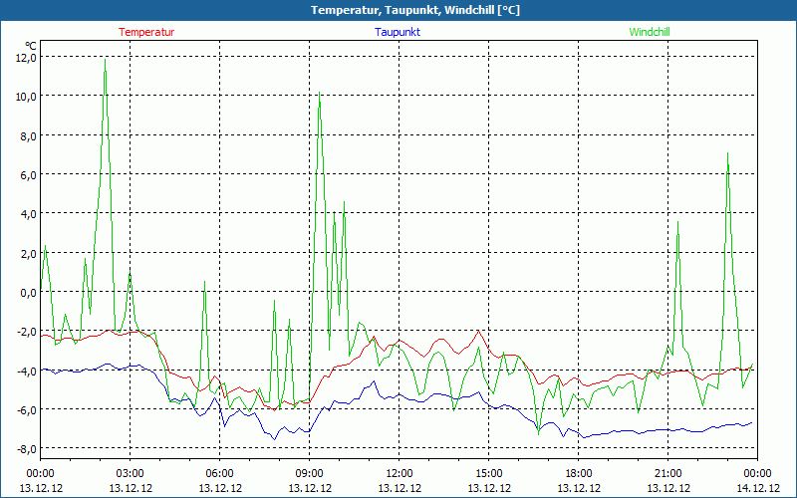797x498 pixels.
Task: Click the highest green Windchill peak near 02:00
Action: [106, 60]
